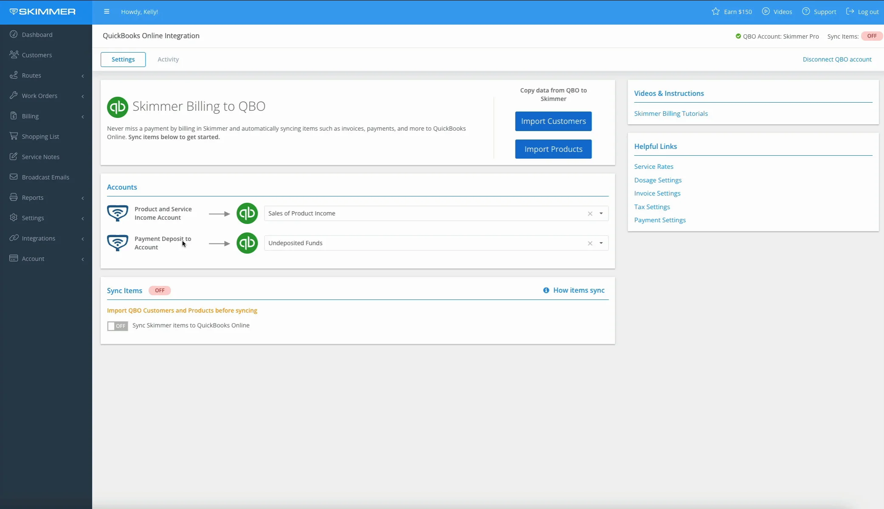The width and height of the screenshot is (884, 509).
Task: Open Dosage Settings helpful link
Action: [x=658, y=180]
